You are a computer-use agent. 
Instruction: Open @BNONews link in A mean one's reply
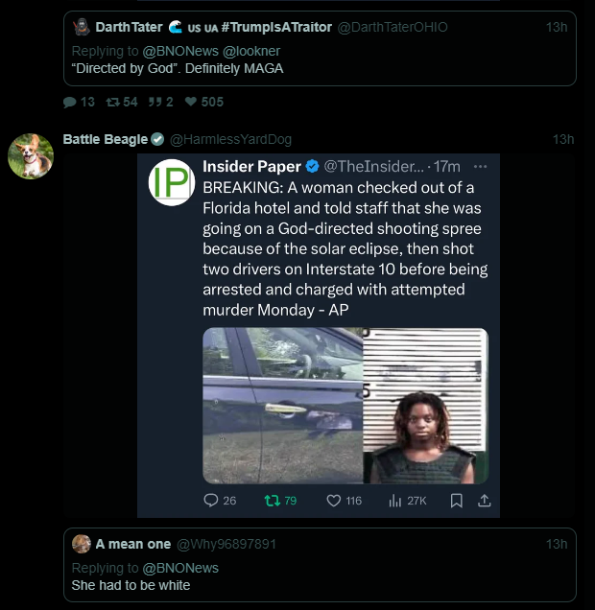point(178,568)
